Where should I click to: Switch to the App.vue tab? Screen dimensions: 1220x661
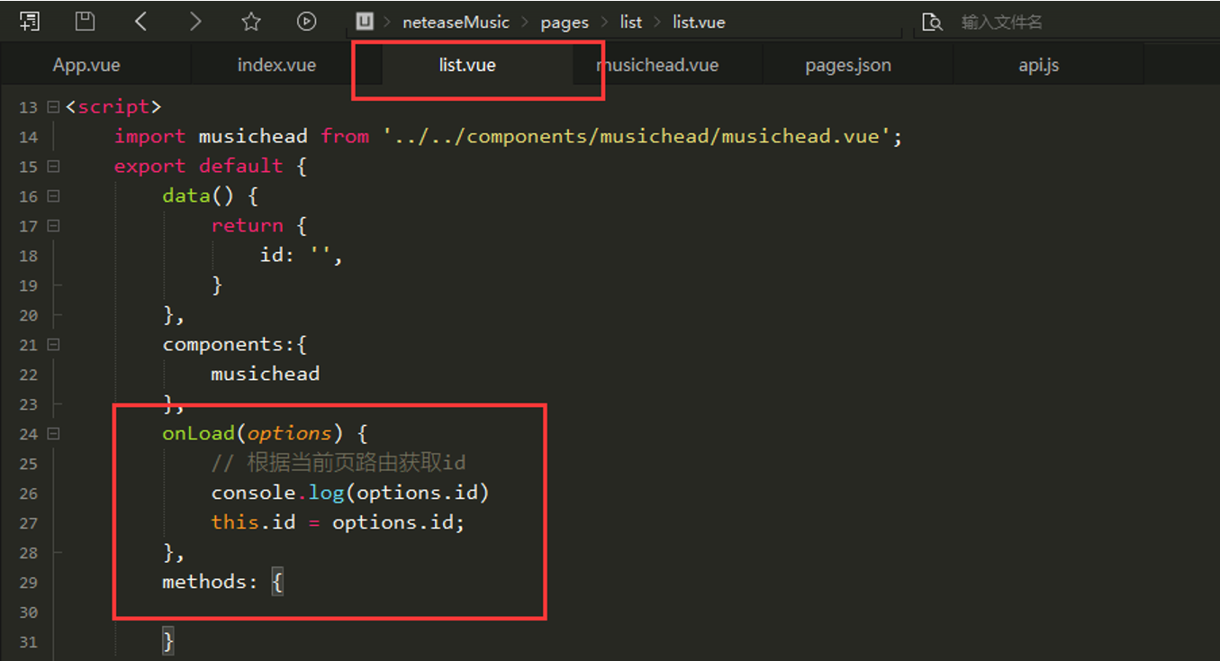pyautogui.click(x=86, y=65)
